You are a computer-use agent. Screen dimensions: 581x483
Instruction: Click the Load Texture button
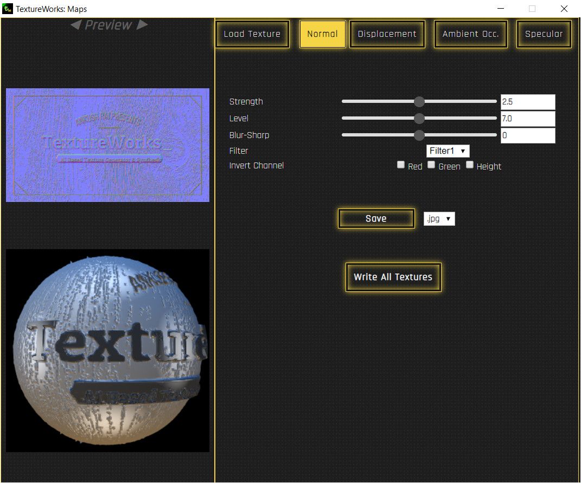click(x=252, y=34)
